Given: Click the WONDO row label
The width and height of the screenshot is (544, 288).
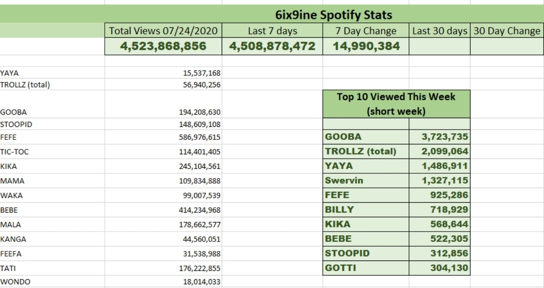Looking at the screenshot, I should click(15, 282).
